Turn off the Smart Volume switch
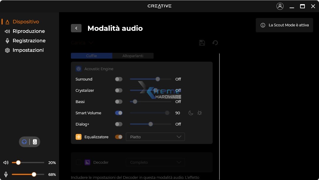The height and width of the screenshot is (180, 319). pyautogui.click(x=119, y=113)
